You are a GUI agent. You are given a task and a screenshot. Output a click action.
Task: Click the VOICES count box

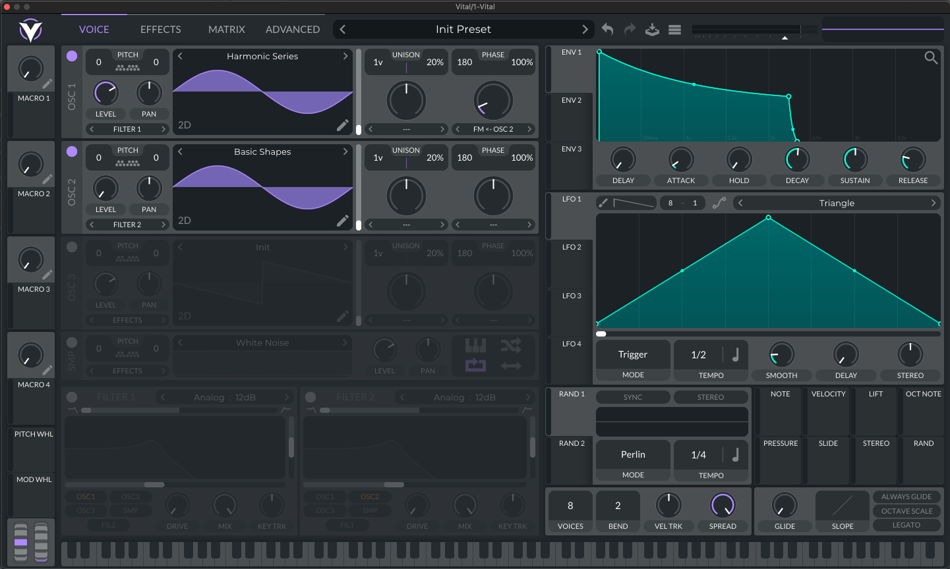tap(570, 506)
